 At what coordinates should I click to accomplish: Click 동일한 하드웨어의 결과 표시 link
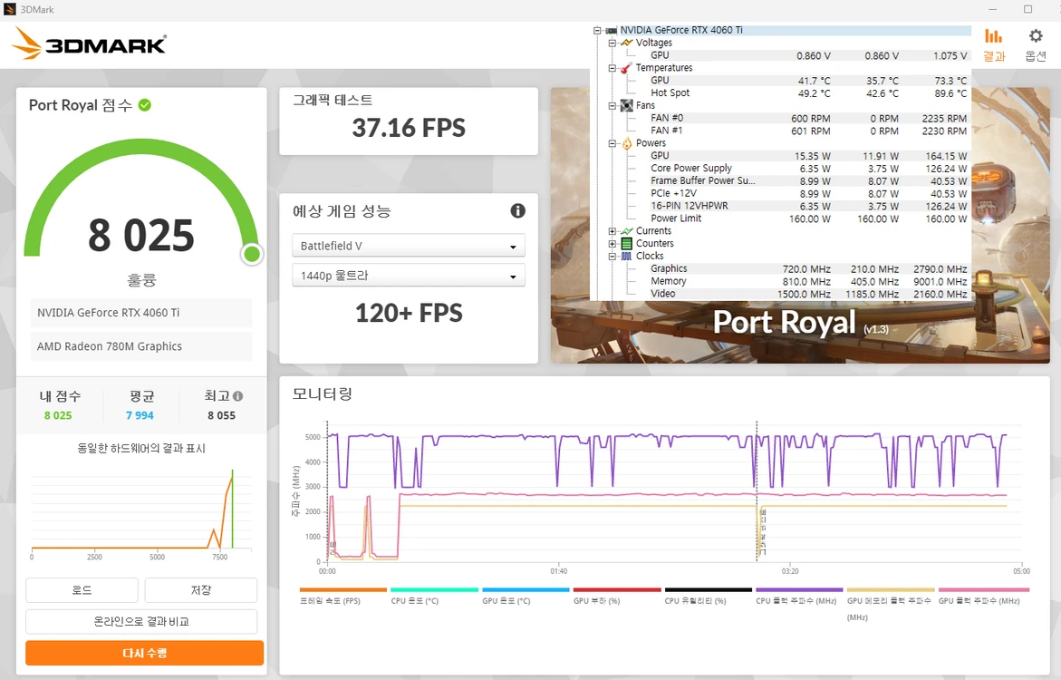[140, 449]
